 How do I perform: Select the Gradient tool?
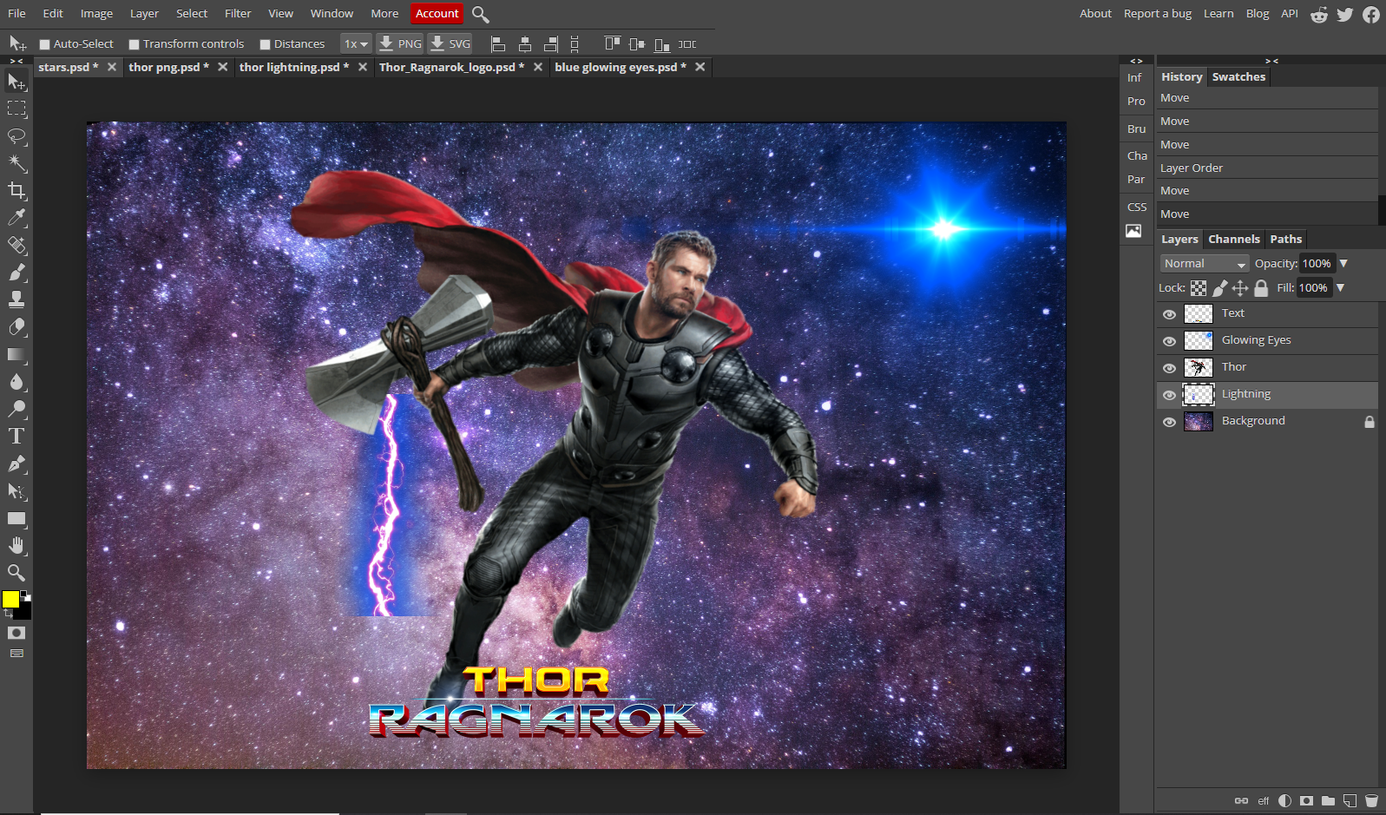coord(16,354)
